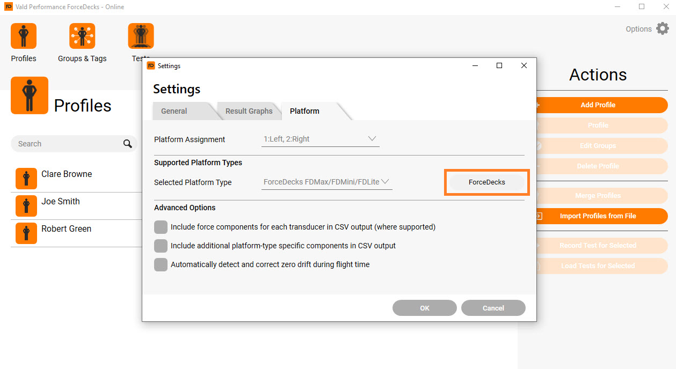
Task: Enable force components in CSV output
Action: click(x=161, y=227)
